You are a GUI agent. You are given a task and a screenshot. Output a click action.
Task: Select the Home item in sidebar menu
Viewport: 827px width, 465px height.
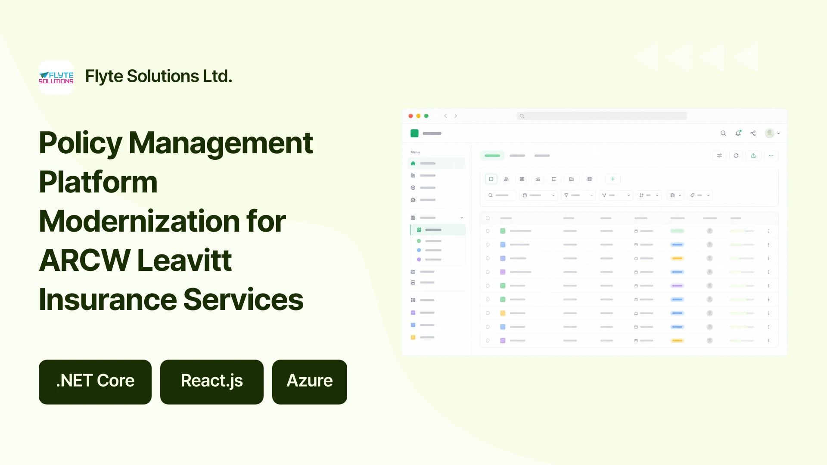[436, 164]
